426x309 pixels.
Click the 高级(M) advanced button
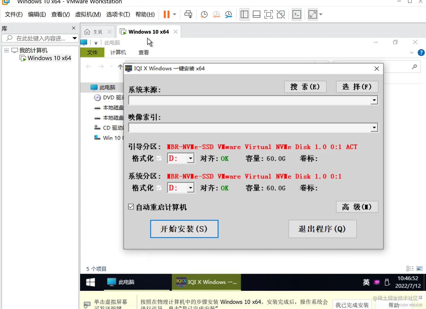click(x=357, y=207)
